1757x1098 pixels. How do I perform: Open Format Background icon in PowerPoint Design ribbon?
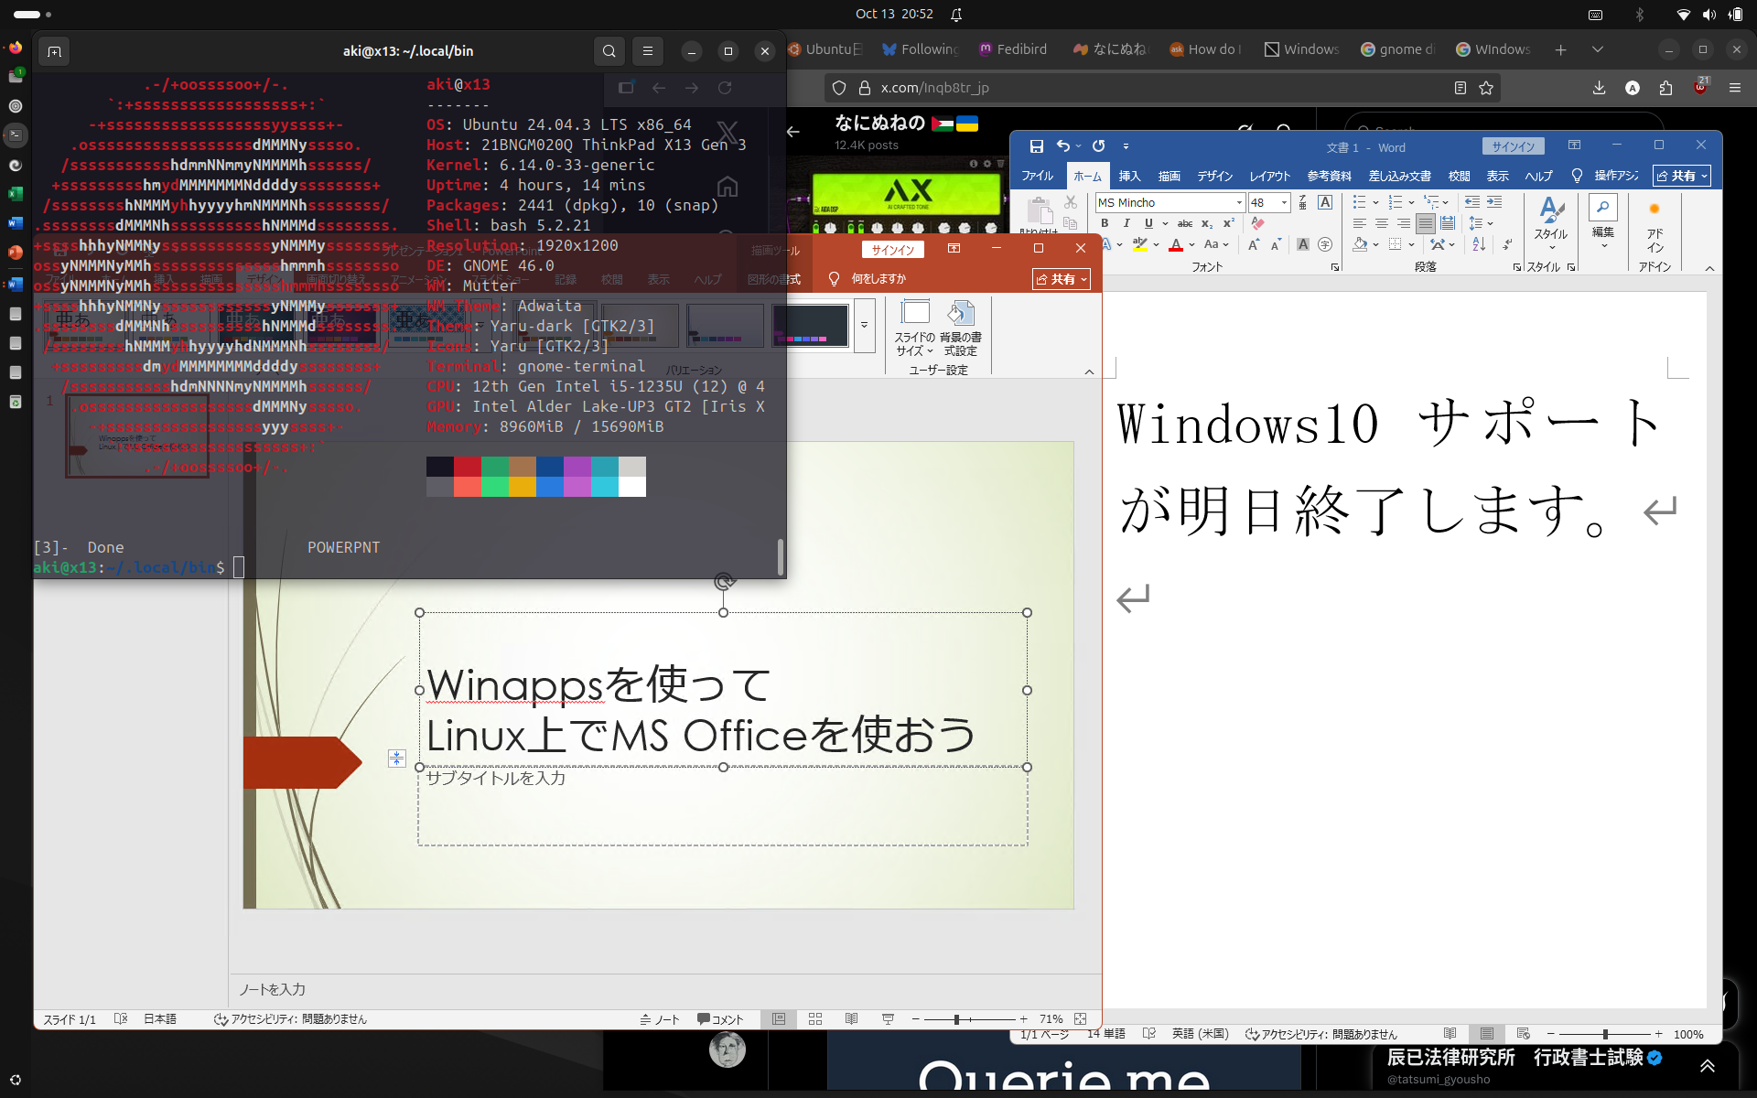pos(961,313)
